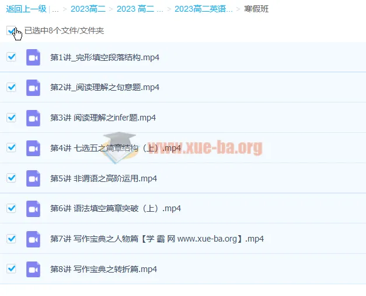366x296 pixels.
Task: Click the 已选中8个文件/文件夹 selection label
Action: (64, 30)
